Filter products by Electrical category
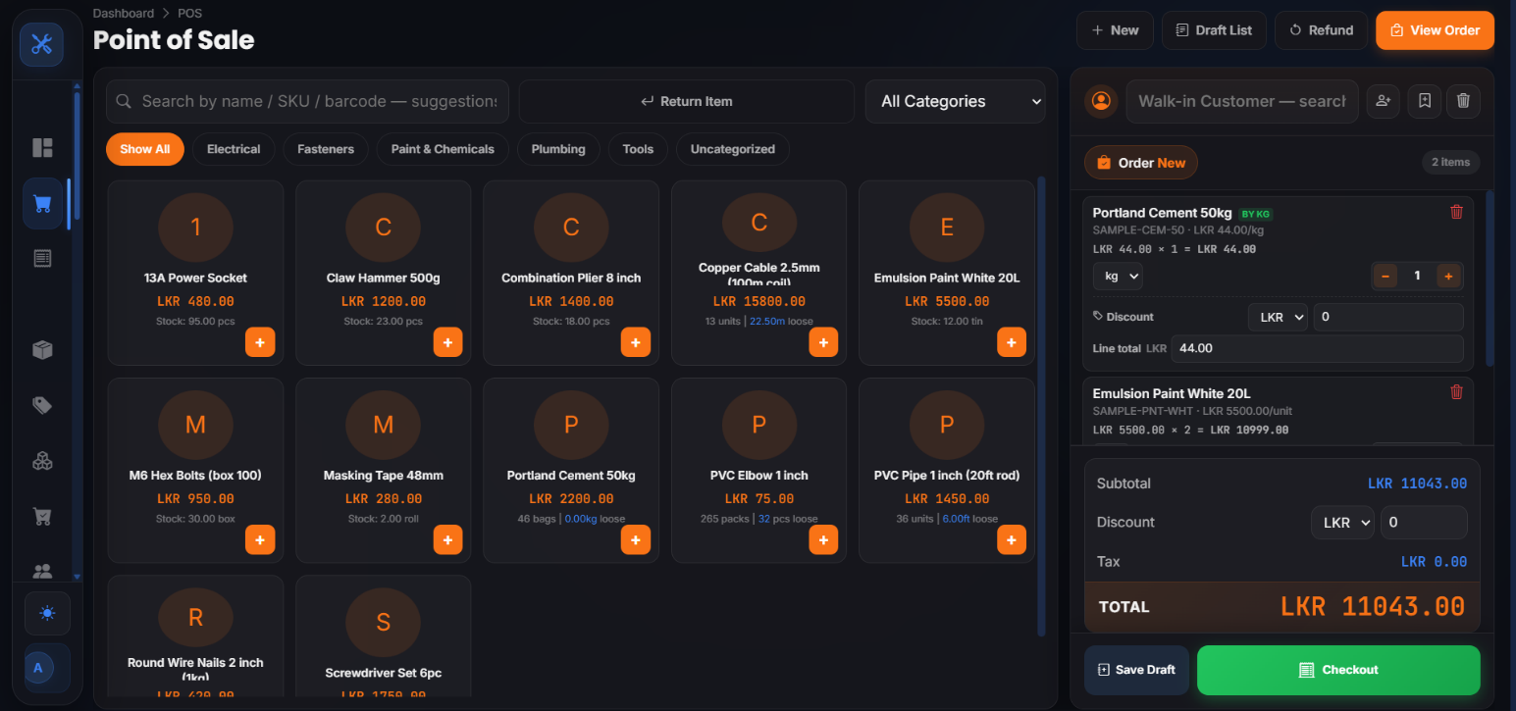1516x711 pixels. tap(234, 149)
